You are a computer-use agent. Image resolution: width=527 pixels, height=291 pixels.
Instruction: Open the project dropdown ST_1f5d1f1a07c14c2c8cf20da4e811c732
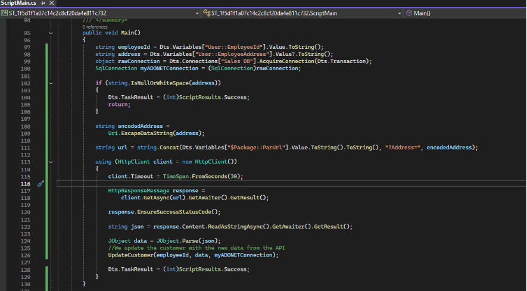click(100, 13)
